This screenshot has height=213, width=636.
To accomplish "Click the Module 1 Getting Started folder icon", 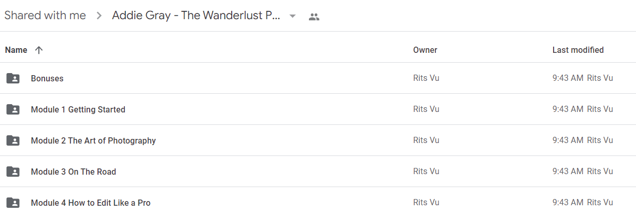I will point(13,109).
